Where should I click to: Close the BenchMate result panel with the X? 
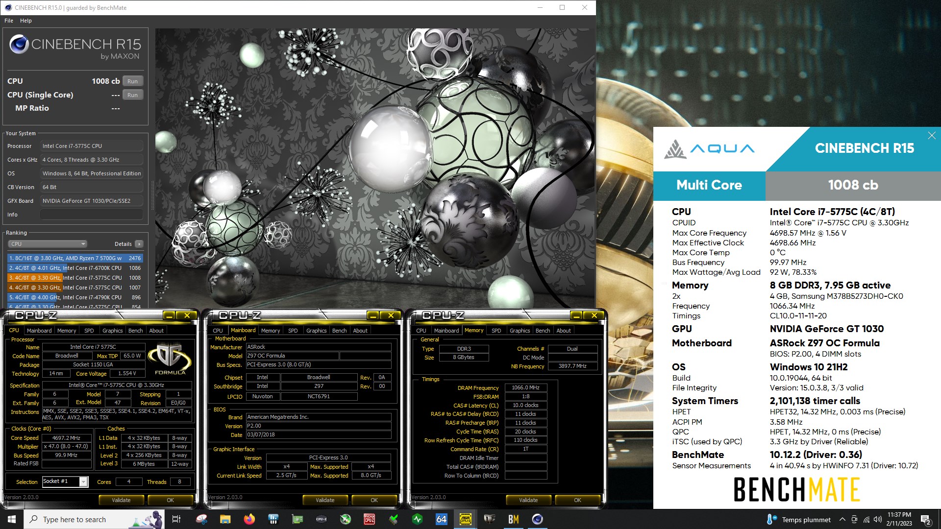(932, 136)
